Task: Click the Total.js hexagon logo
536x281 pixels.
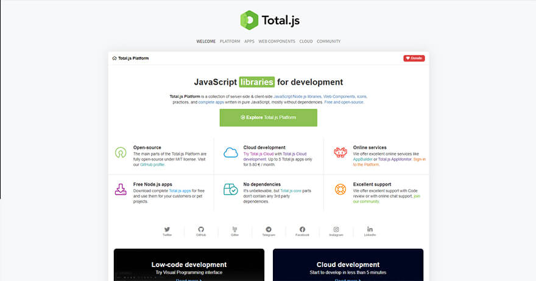Action: coord(249,20)
